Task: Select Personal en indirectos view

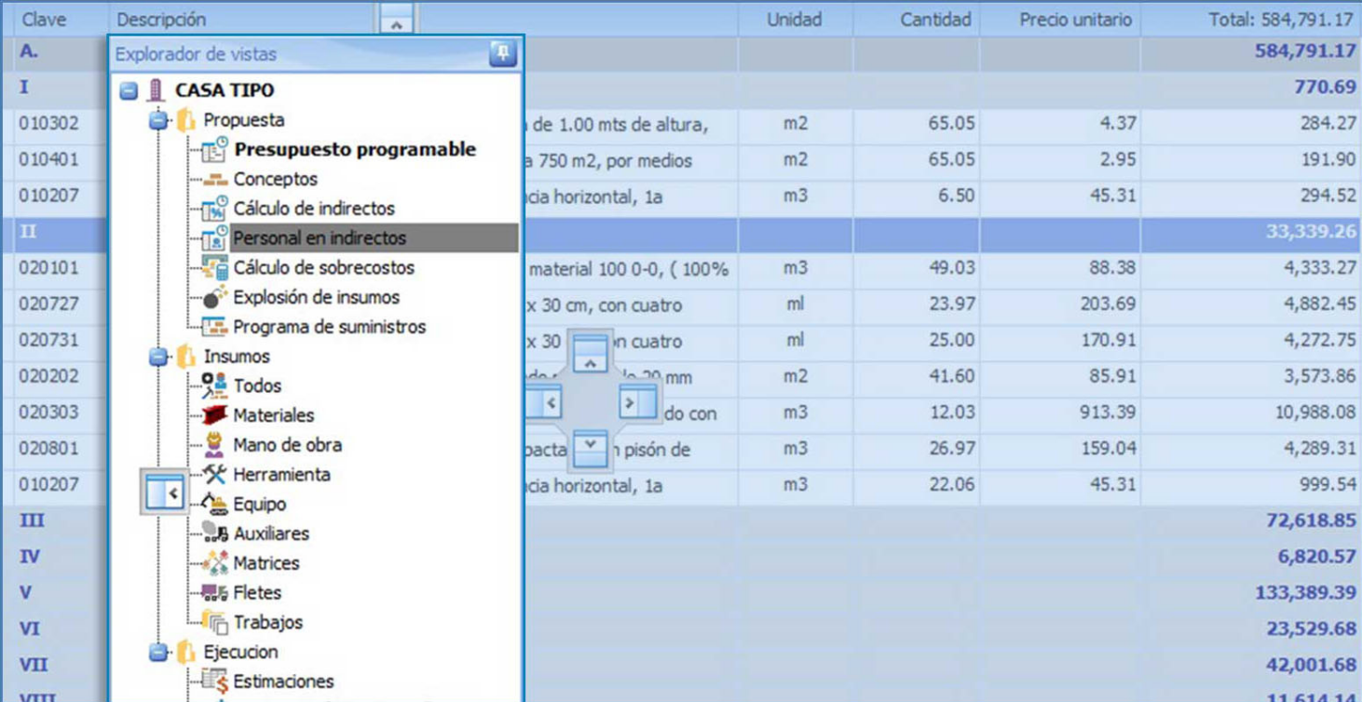Action: click(x=319, y=238)
